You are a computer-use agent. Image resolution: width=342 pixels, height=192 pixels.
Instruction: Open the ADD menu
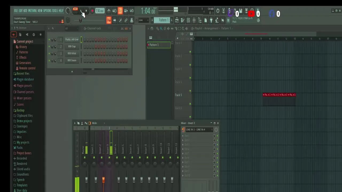pos(25,11)
